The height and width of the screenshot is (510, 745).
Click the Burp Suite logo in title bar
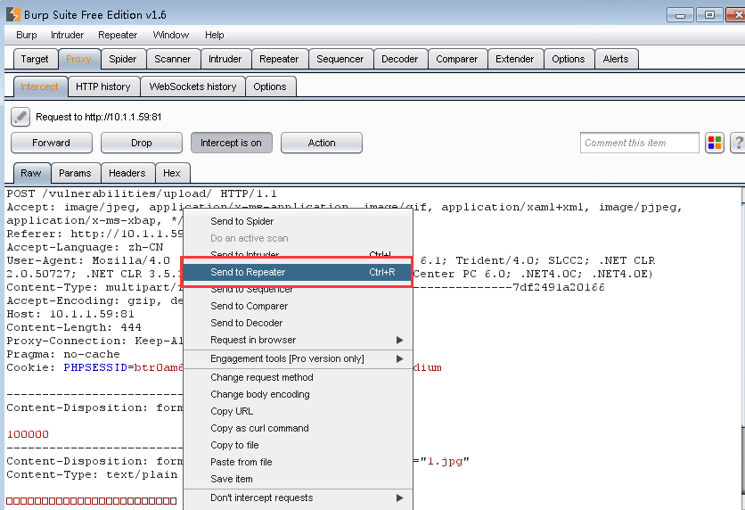(x=12, y=14)
